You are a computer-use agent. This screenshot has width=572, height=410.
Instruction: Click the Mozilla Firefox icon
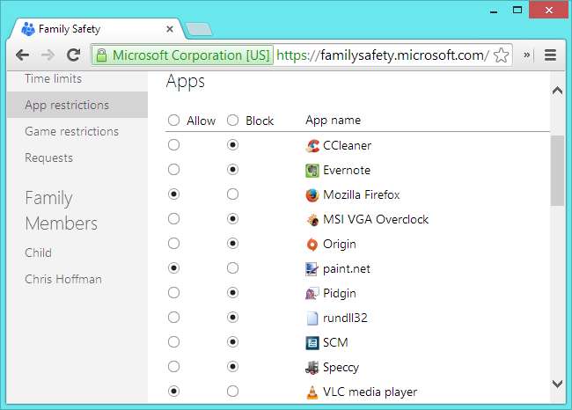(x=312, y=195)
